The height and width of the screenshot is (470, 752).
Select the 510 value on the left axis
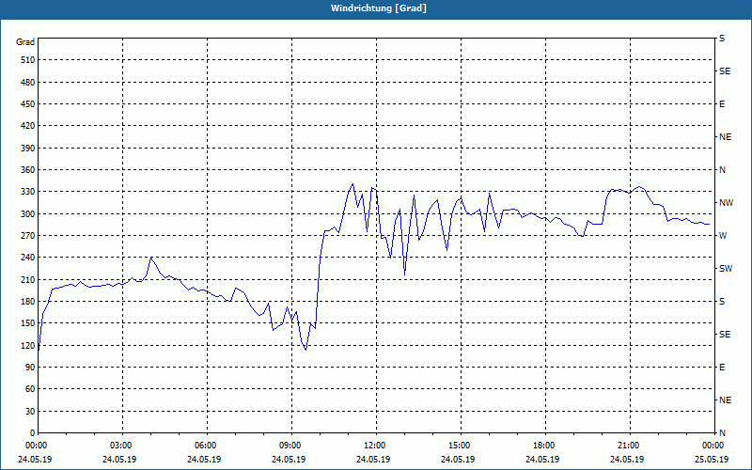click(x=28, y=60)
